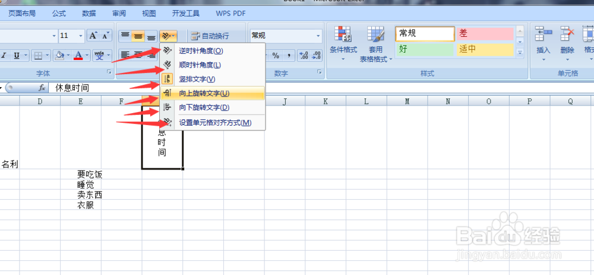
Task: Open the 数字 group dialog launcher
Action: click(319, 72)
